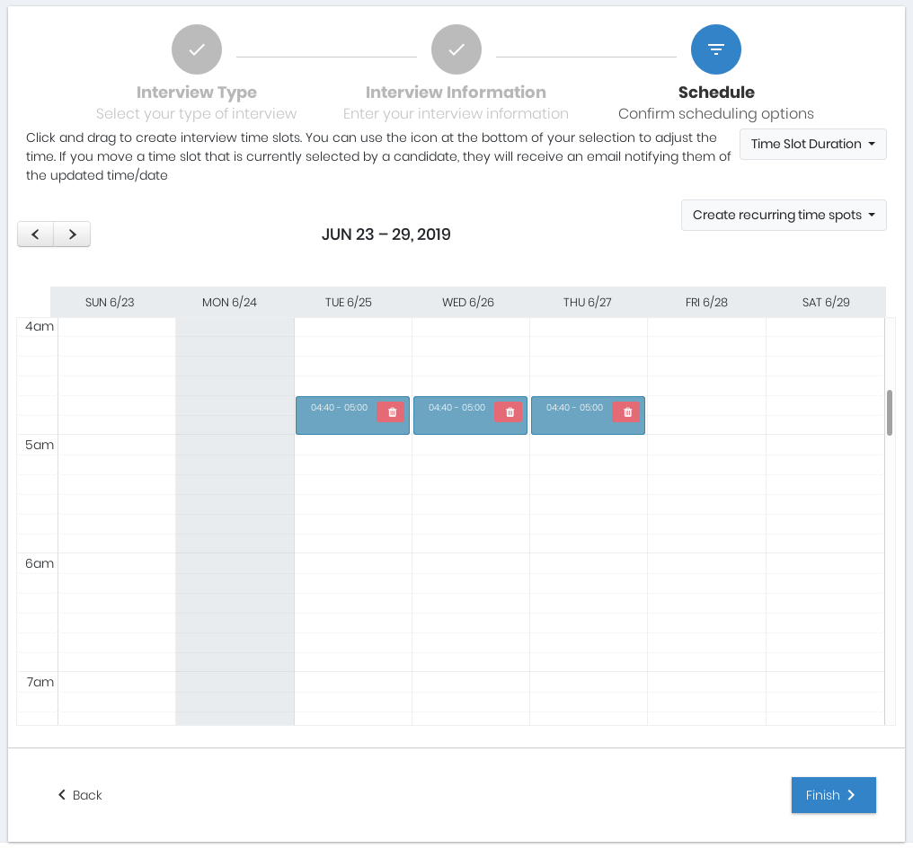913x849 pixels.
Task: Click the Interview Type step checkmark circle
Action: [x=197, y=49]
